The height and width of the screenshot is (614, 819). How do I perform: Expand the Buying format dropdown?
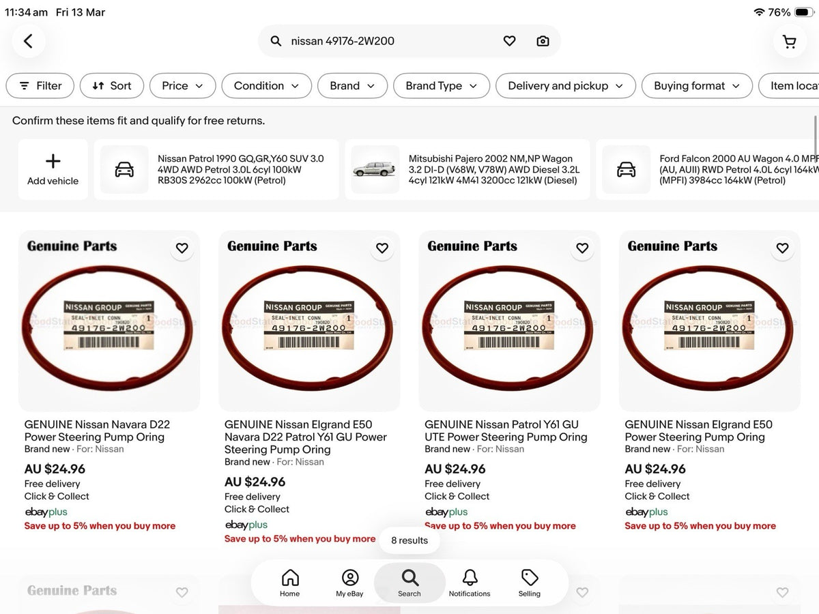pyautogui.click(x=697, y=86)
